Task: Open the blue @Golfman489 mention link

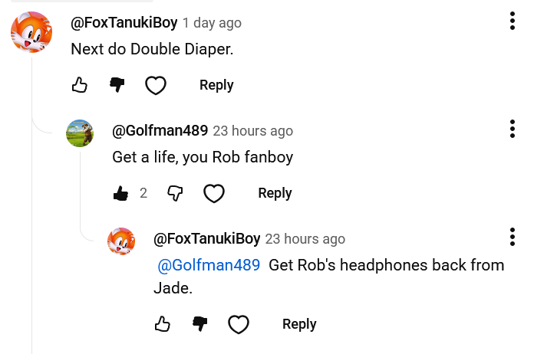Action: 209,265
